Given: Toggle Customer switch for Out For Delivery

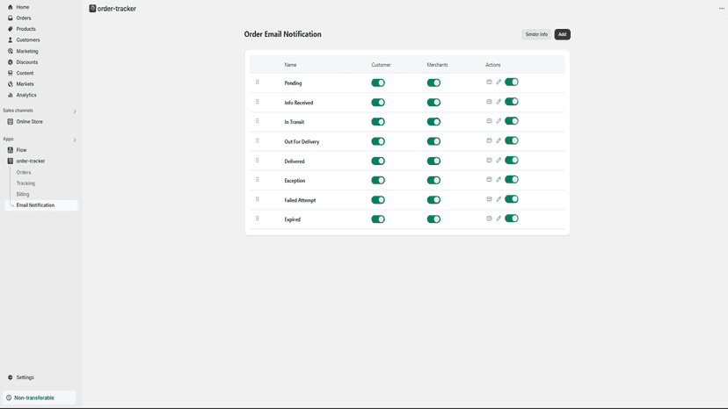Looking at the screenshot, I should pyautogui.click(x=378, y=141).
